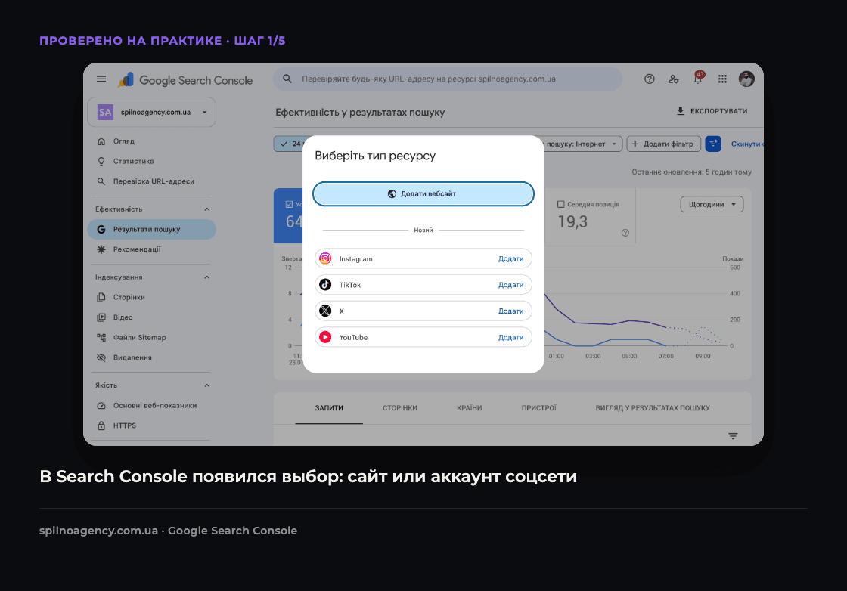The width and height of the screenshot is (847, 591).
Task: Open the Google apps grid
Action: (x=722, y=79)
